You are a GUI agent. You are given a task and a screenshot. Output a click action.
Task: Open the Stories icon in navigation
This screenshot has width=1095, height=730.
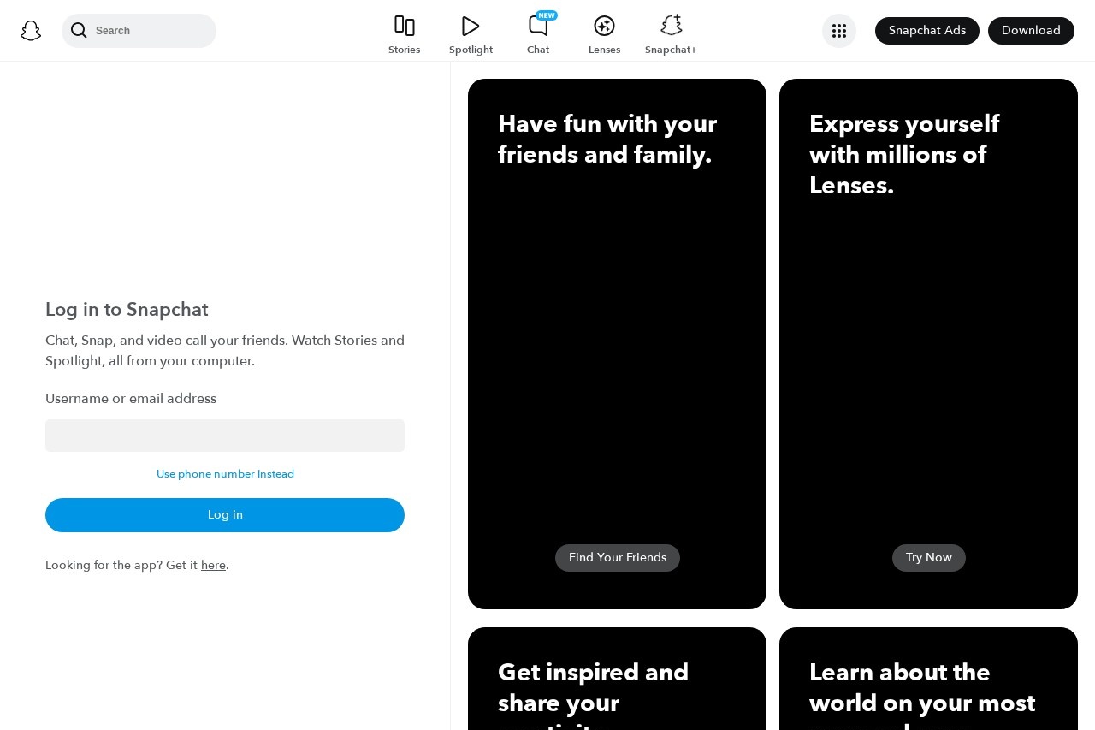tap(404, 26)
